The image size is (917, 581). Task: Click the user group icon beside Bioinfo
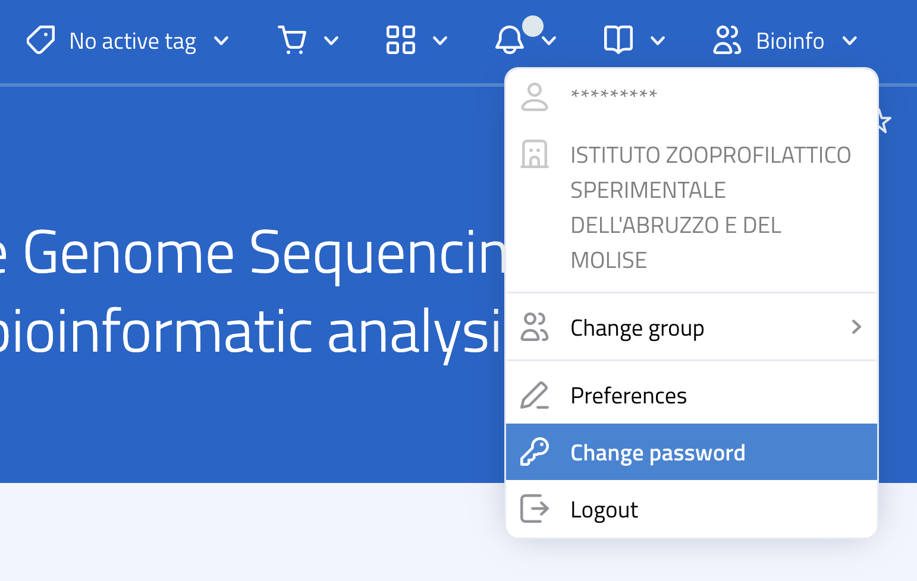(x=727, y=40)
